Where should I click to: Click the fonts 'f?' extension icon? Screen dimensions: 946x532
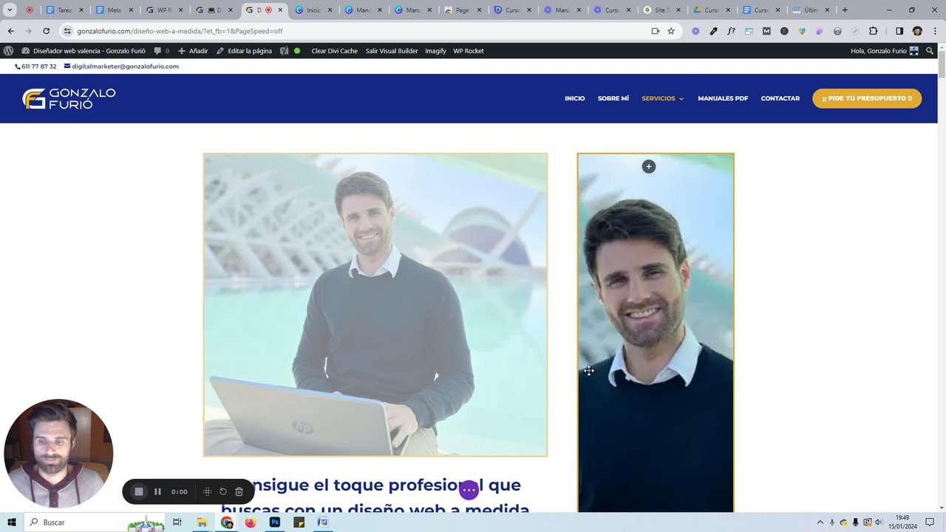[x=731, y=31]
